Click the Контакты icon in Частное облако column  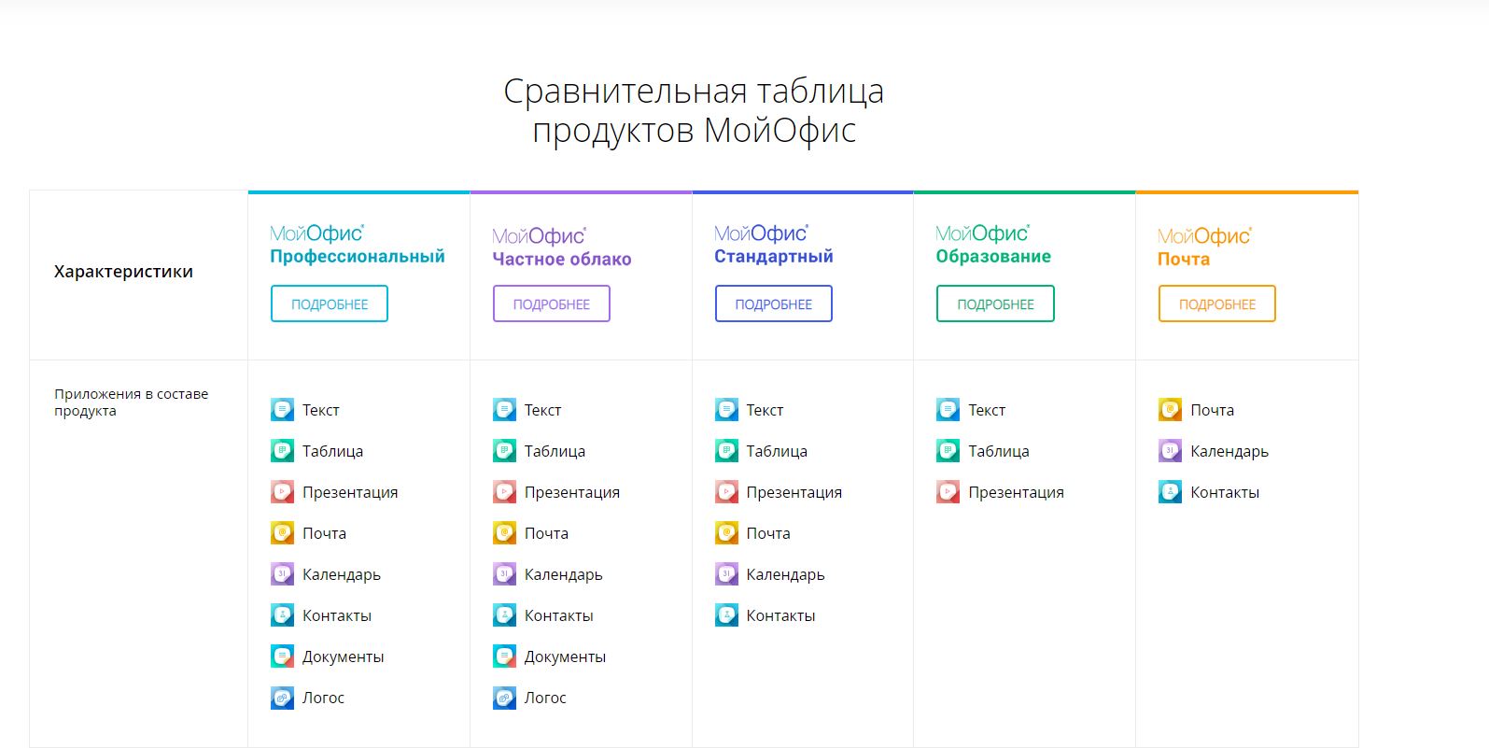(504, 614)
